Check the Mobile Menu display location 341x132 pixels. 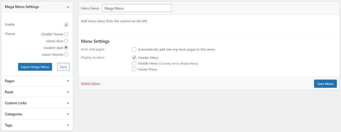click(x=134, y=64)
